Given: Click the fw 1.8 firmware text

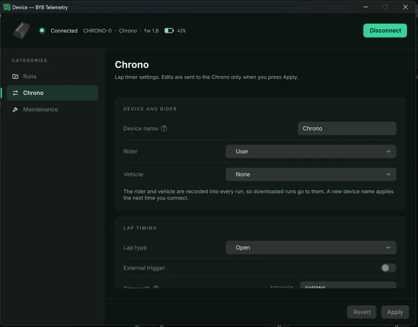Looking at the screenshot, I should (x=151, y=31).
